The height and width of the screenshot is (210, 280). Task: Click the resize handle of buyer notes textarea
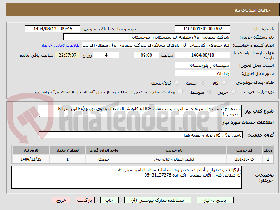click(13, 187)
